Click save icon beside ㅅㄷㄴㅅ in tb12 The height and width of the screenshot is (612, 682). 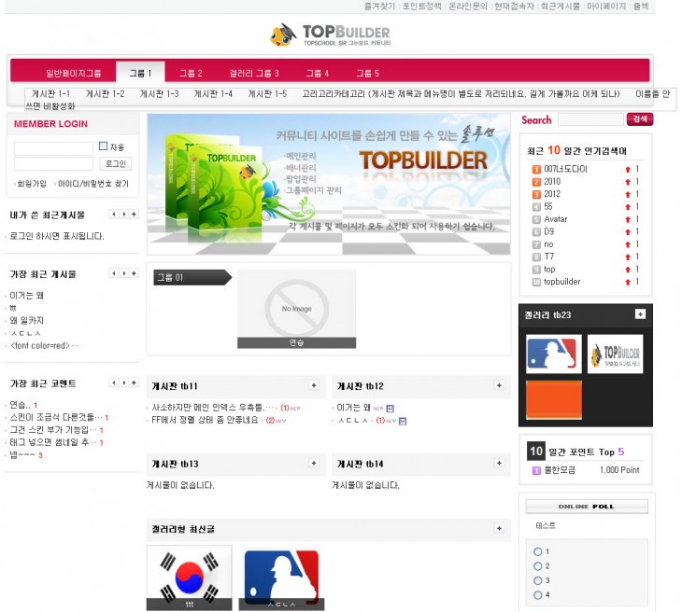click(403, 421)
